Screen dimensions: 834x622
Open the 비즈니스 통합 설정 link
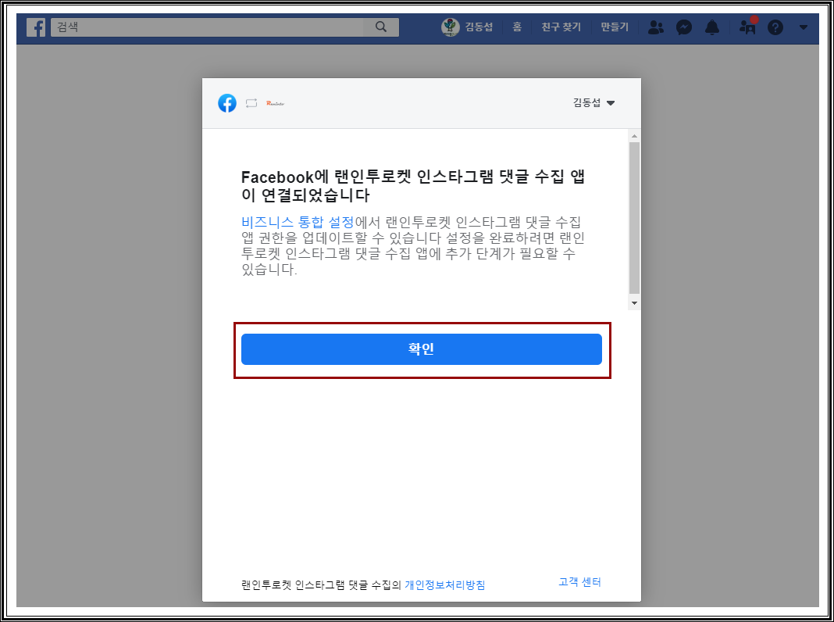tap(298, 222)
